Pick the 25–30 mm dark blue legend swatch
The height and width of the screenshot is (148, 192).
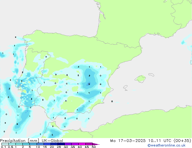[x=61, y=144]
